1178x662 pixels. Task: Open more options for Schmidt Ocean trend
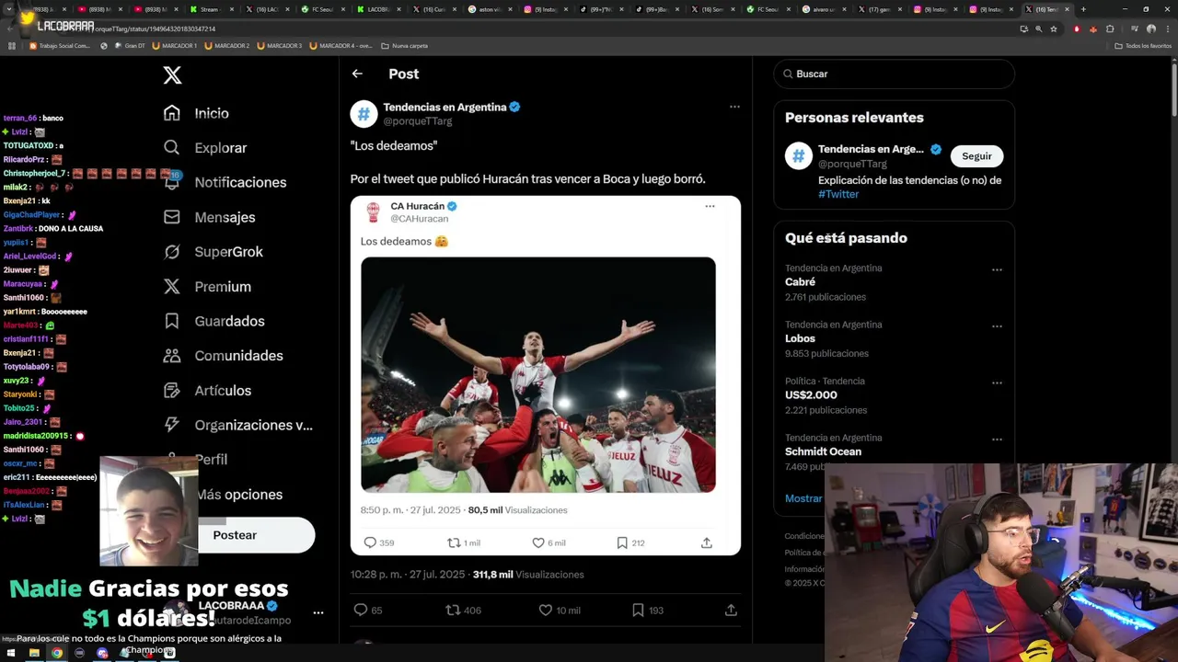(x=997, y=439)
